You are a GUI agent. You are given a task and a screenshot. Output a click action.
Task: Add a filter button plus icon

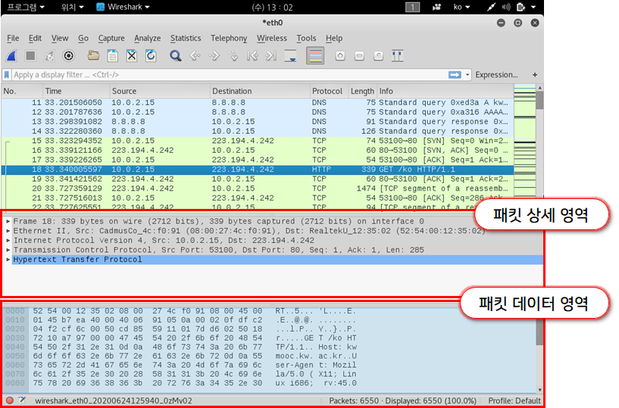click(534, 75)
